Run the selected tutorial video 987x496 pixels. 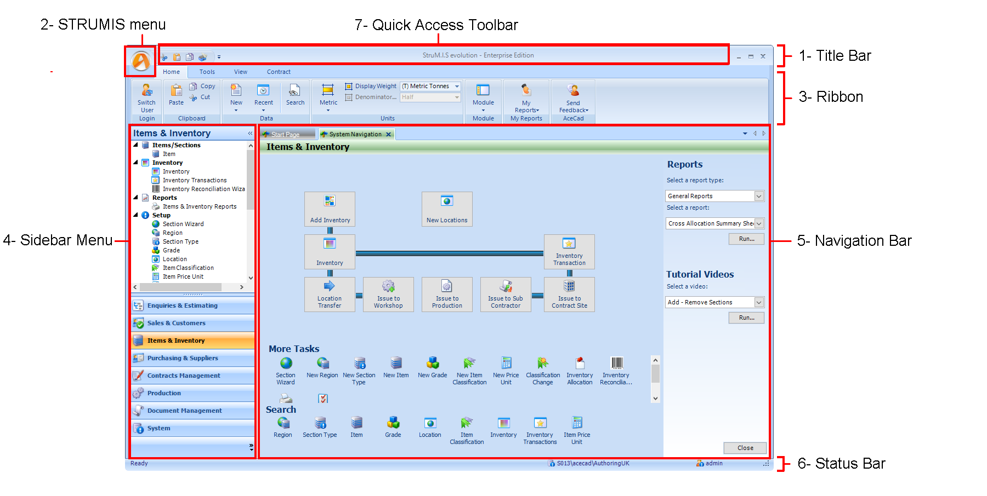746,318
